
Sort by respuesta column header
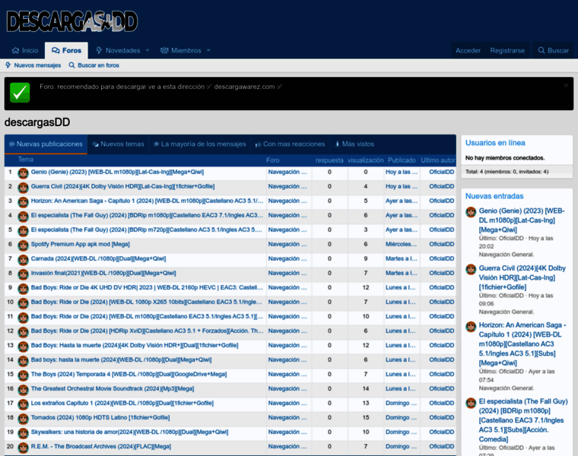tap(329, 160)
